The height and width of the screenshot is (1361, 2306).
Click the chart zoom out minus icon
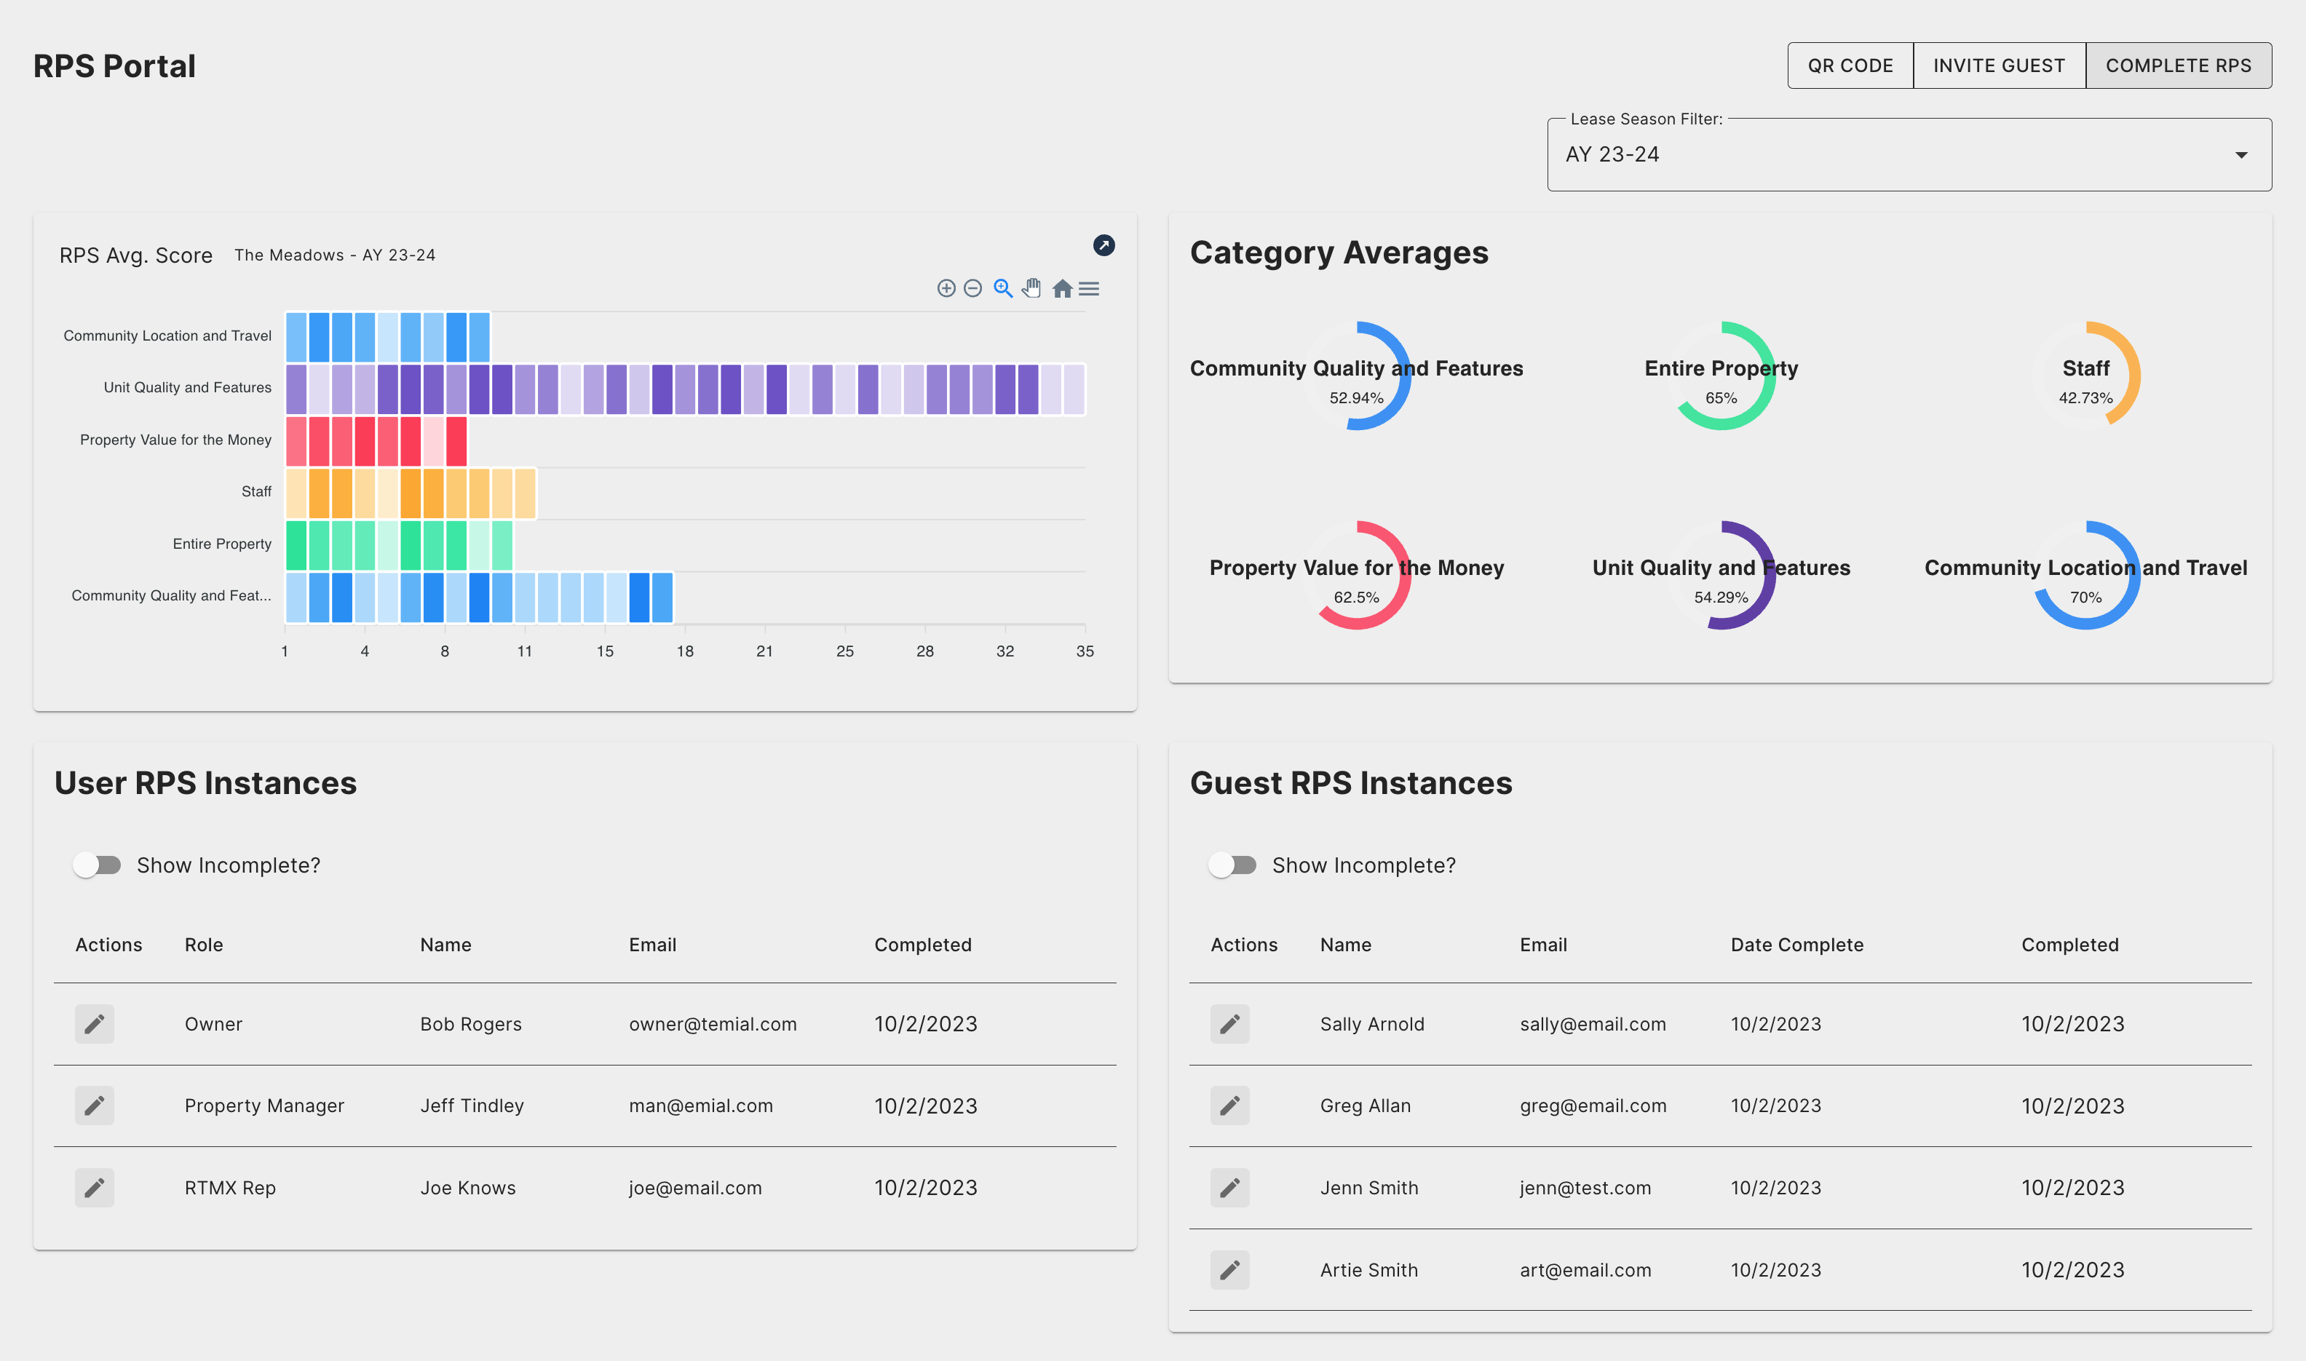973,289
